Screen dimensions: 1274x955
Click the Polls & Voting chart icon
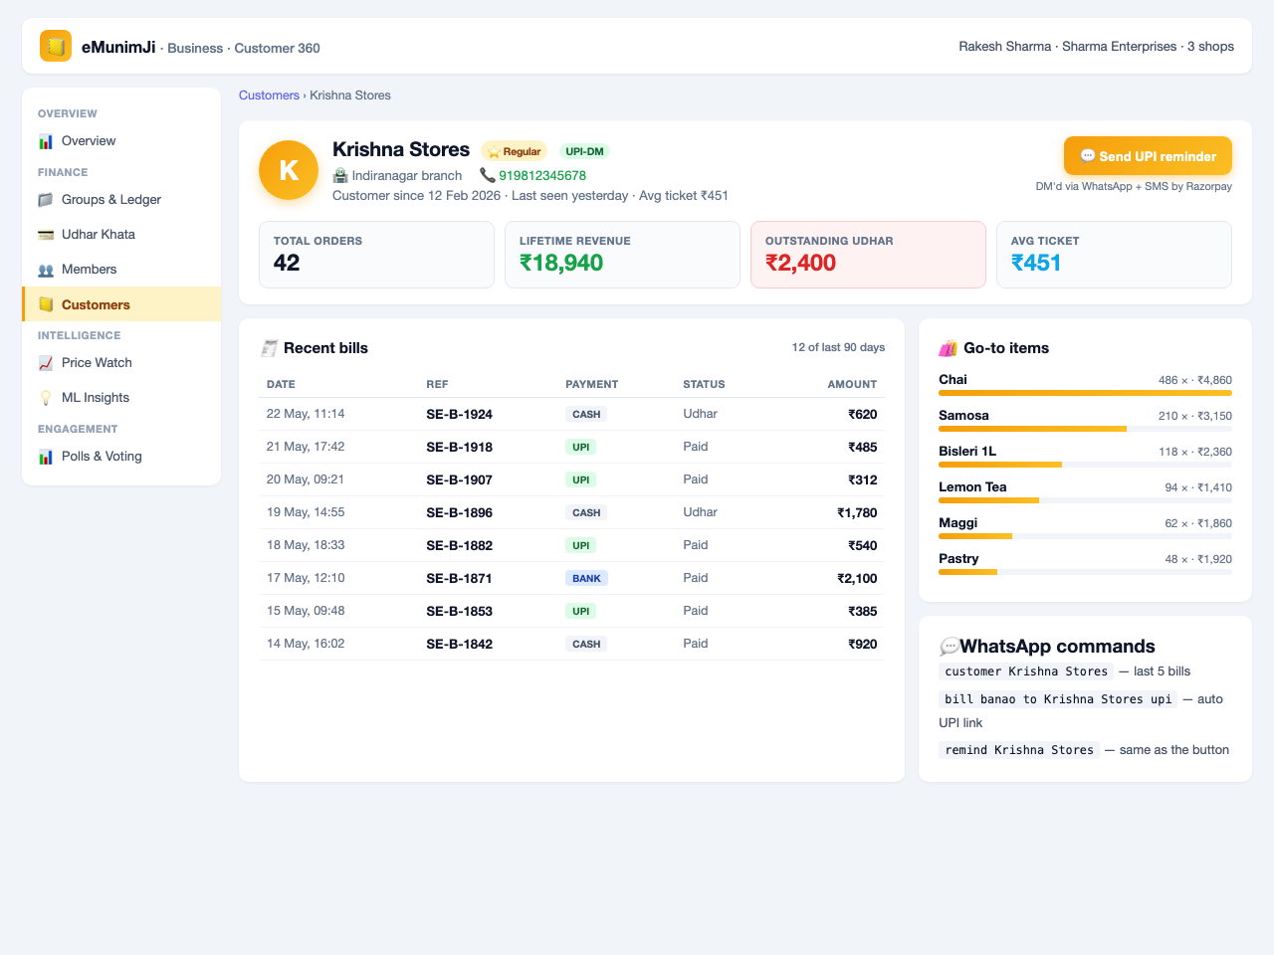[x=46, y=457]
